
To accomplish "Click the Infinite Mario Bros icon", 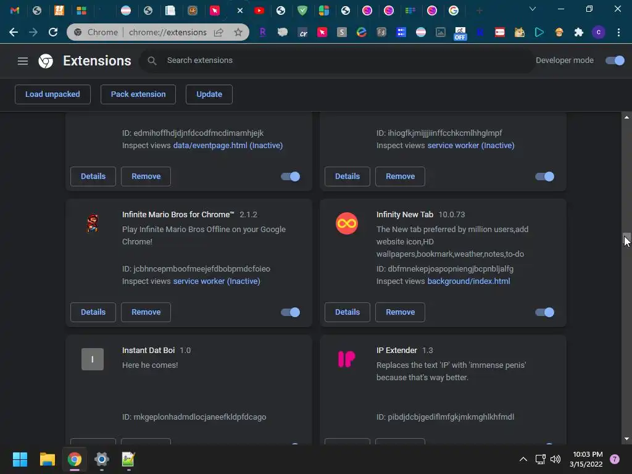I will coord(93,223).
